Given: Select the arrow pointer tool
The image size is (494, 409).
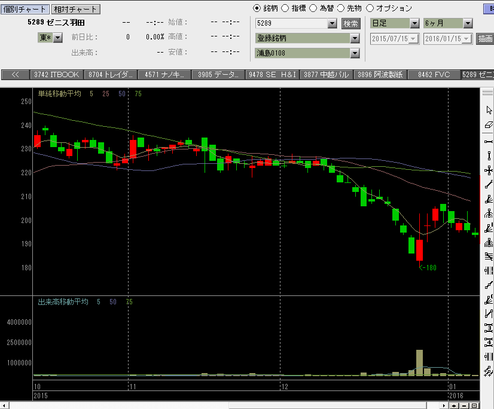Looking at the screenshot, I should point(489,110).
